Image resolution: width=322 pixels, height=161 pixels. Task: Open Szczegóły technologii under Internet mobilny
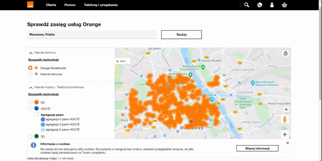pyautogui.click(x=43, y=94)
